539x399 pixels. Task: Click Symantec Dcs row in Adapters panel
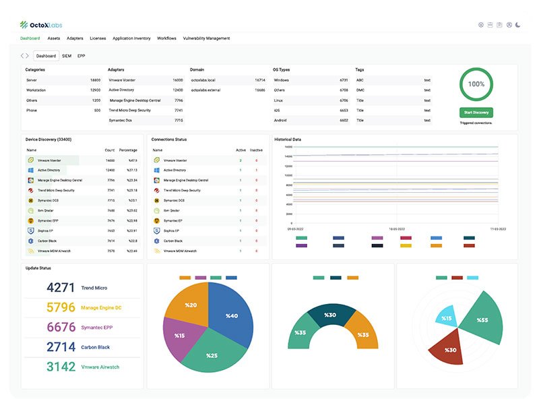pyautogui.click(x=146, y=121)
